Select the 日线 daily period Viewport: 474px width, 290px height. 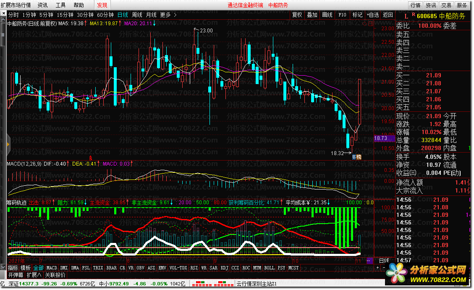123,15
